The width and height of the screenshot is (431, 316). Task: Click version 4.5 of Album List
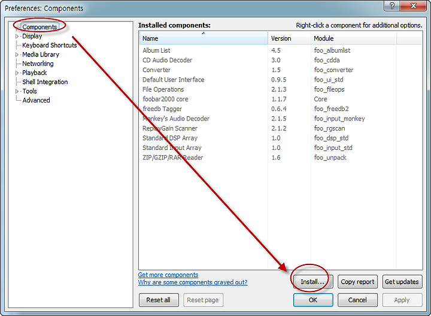[276, 50]
